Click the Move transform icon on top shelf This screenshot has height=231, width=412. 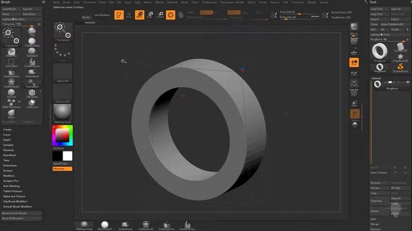pos(140,15)
